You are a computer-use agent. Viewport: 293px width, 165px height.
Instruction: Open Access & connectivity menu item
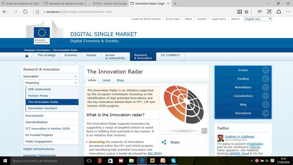[115, 57]
